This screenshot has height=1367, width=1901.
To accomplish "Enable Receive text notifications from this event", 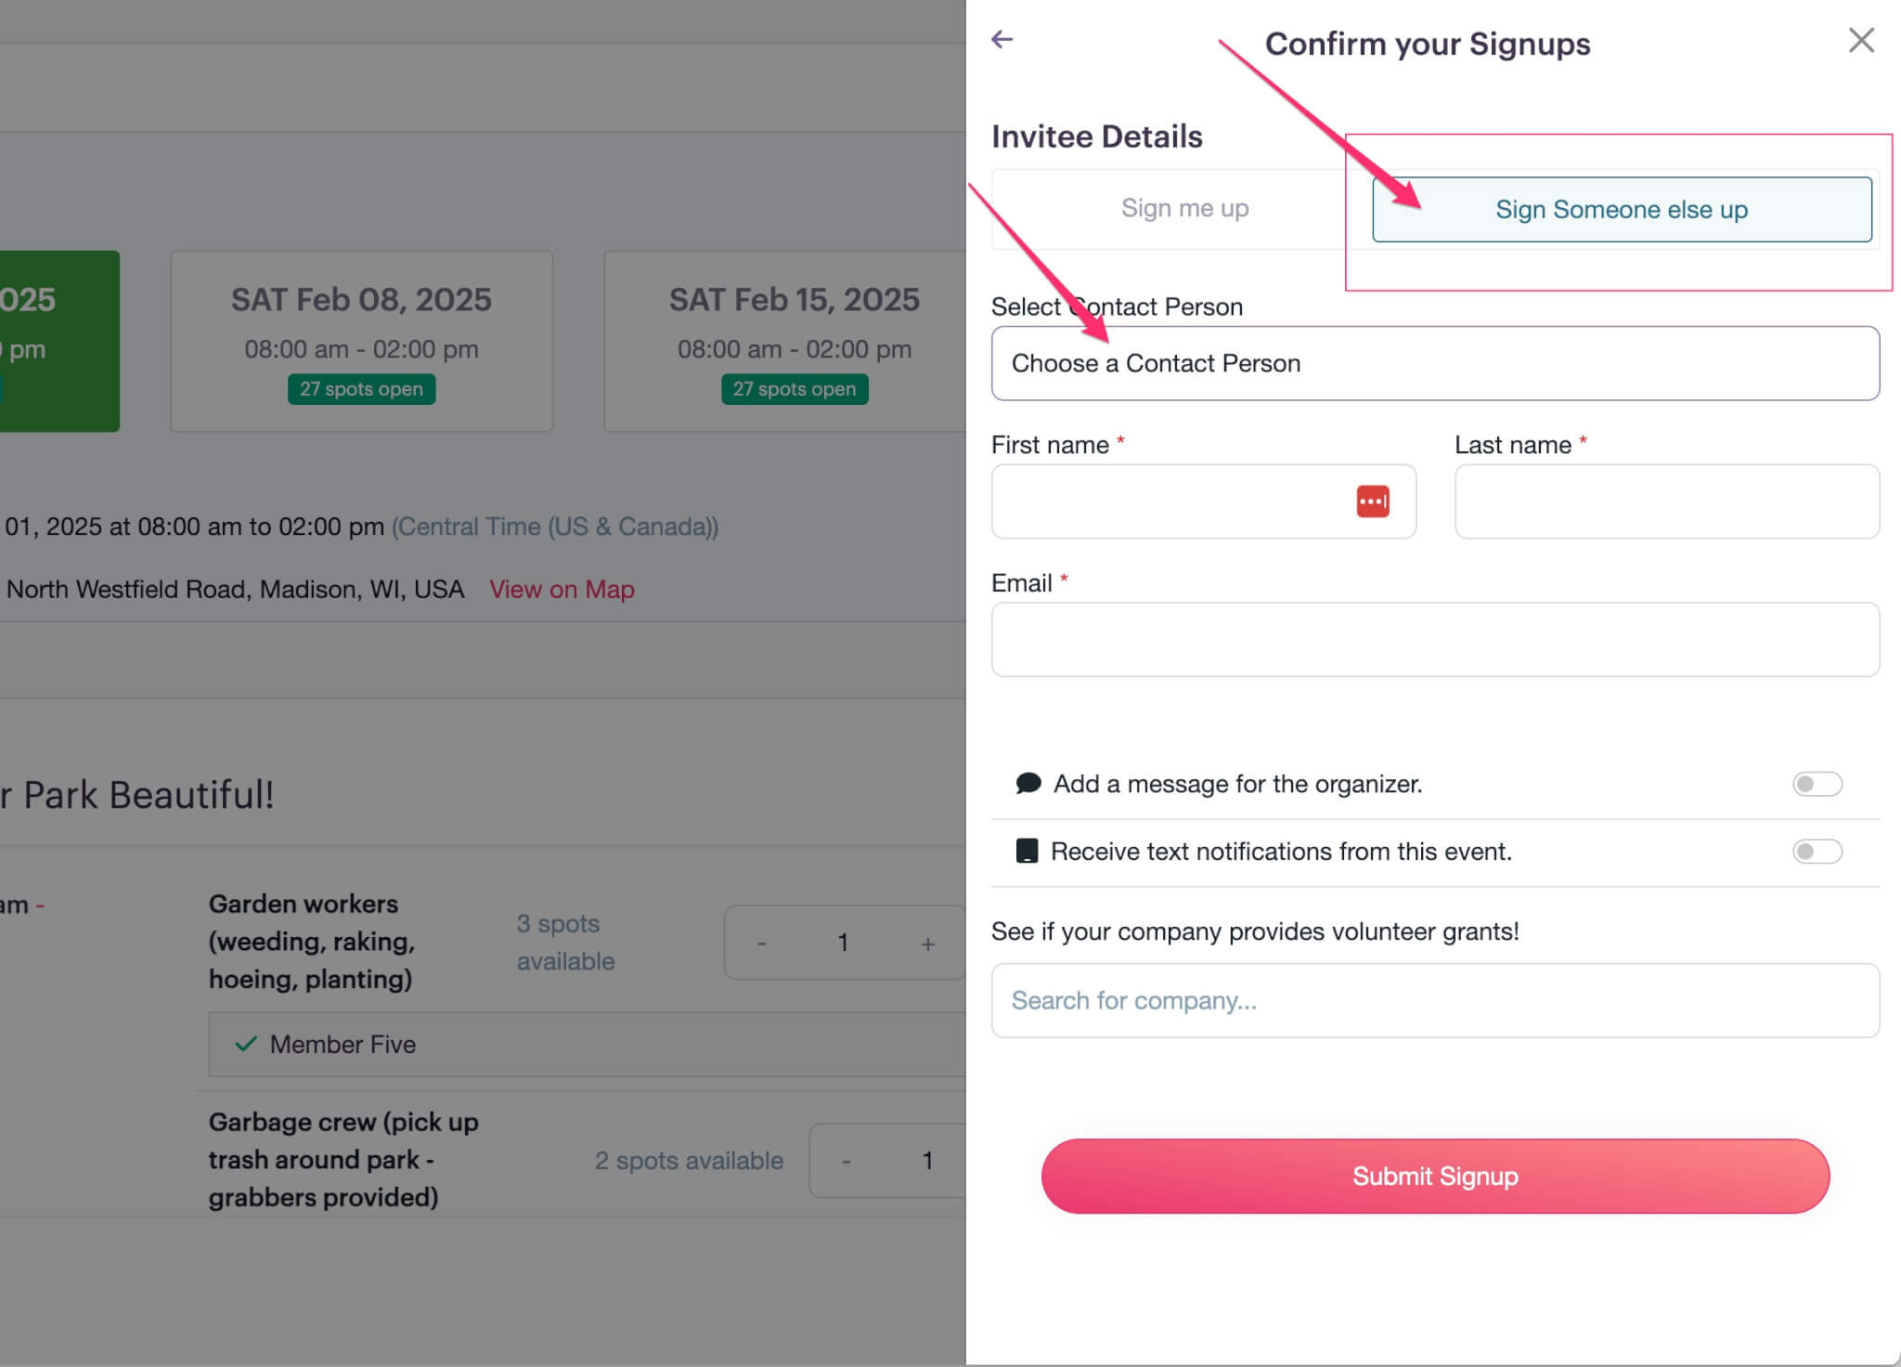I will (x=1817, y=850).
